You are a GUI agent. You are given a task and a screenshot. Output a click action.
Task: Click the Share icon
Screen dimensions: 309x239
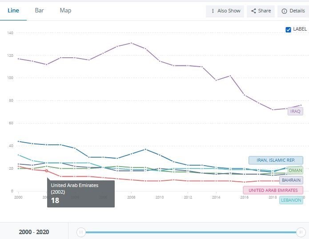pos(253,11)
